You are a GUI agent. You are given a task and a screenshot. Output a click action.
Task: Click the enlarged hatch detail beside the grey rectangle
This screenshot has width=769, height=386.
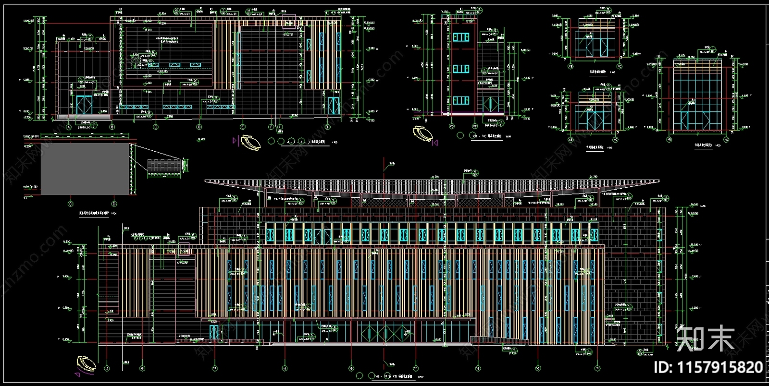(x=164, y=165)
